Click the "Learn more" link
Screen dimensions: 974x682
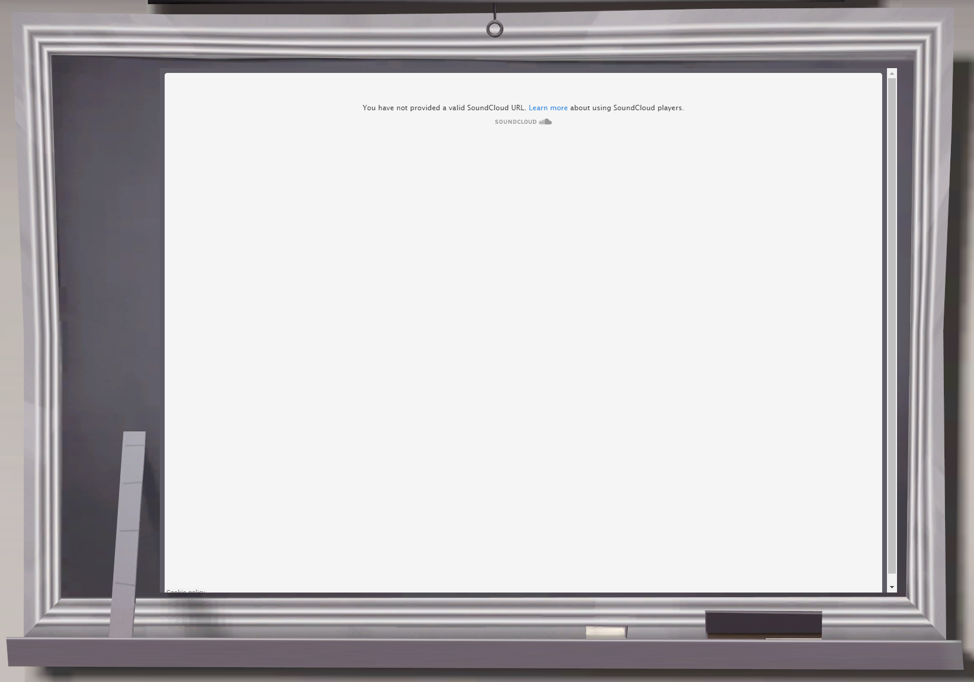[548, 108]
